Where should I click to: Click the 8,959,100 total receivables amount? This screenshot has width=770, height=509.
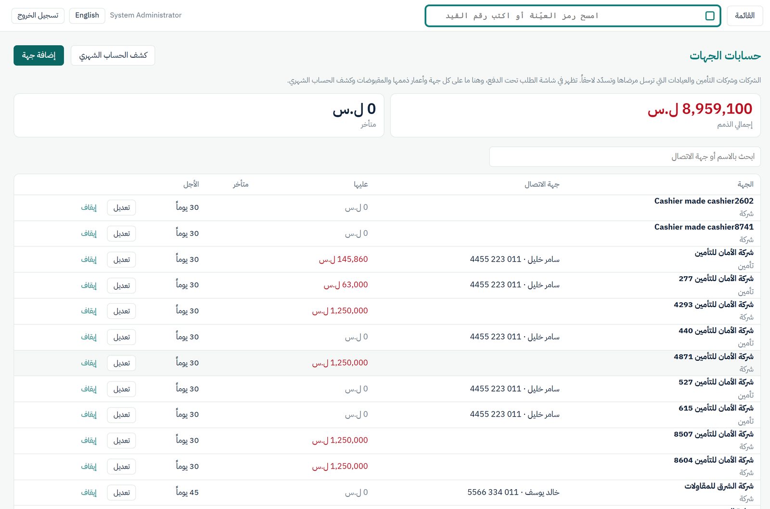pyautogui.click(x=700, y=109)
